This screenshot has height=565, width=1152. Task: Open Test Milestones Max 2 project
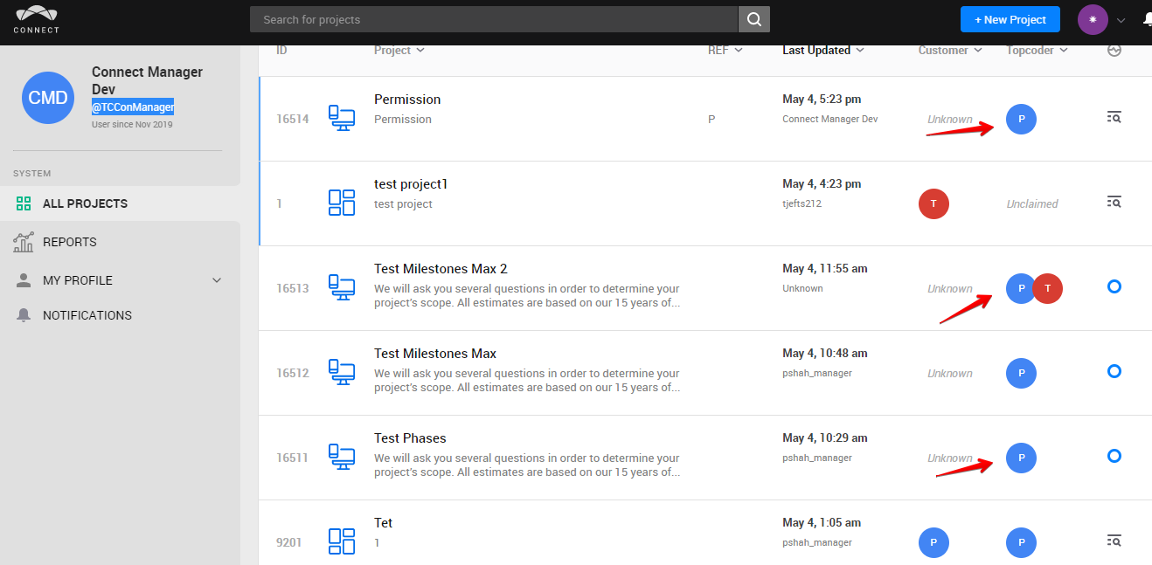click(x=441, y=269)
